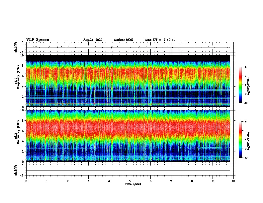This screenshot has height=203, width=263.
Task: Click time axis tick label "0"
Action: [26, 181]
